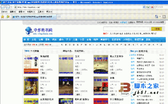This screenshot has width=168, height=104.
Task: Click the yellow 搜索 search button
Action: pos(157,29)
